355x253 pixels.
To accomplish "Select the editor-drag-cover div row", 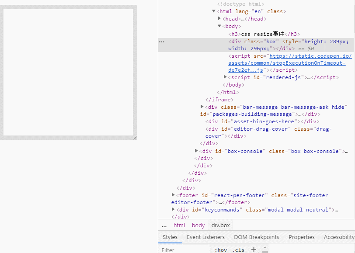I will 268,132.
